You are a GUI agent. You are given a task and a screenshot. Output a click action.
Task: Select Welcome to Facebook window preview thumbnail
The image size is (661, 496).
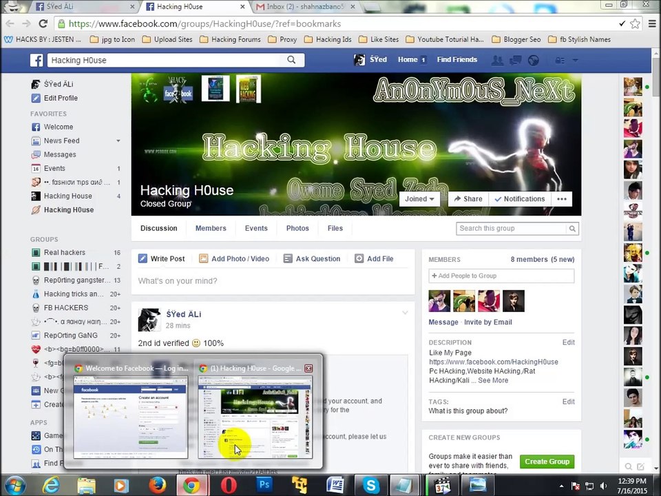[131, 416]
